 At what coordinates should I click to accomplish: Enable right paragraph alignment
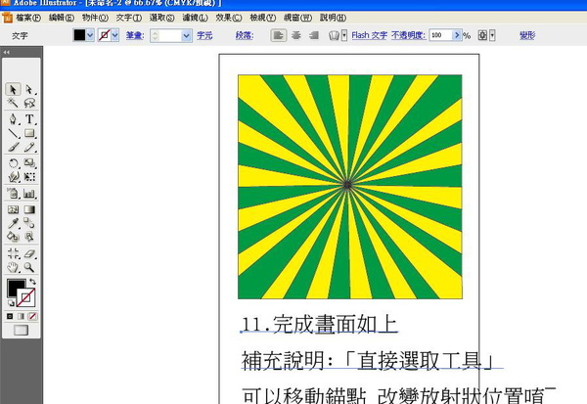pos(314,35)
